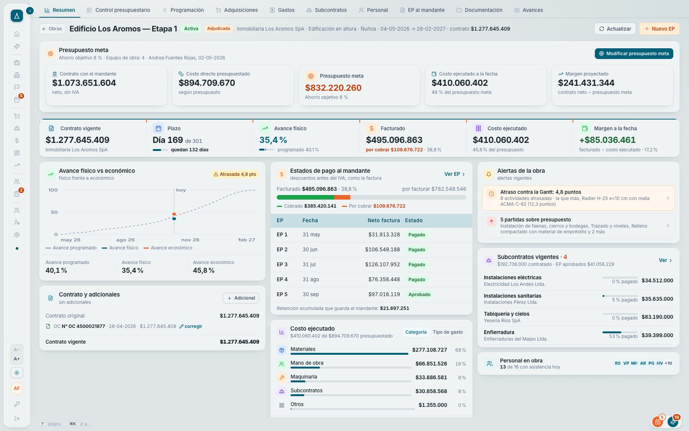Click the app logo at the sidebar top

coord(17,16)
